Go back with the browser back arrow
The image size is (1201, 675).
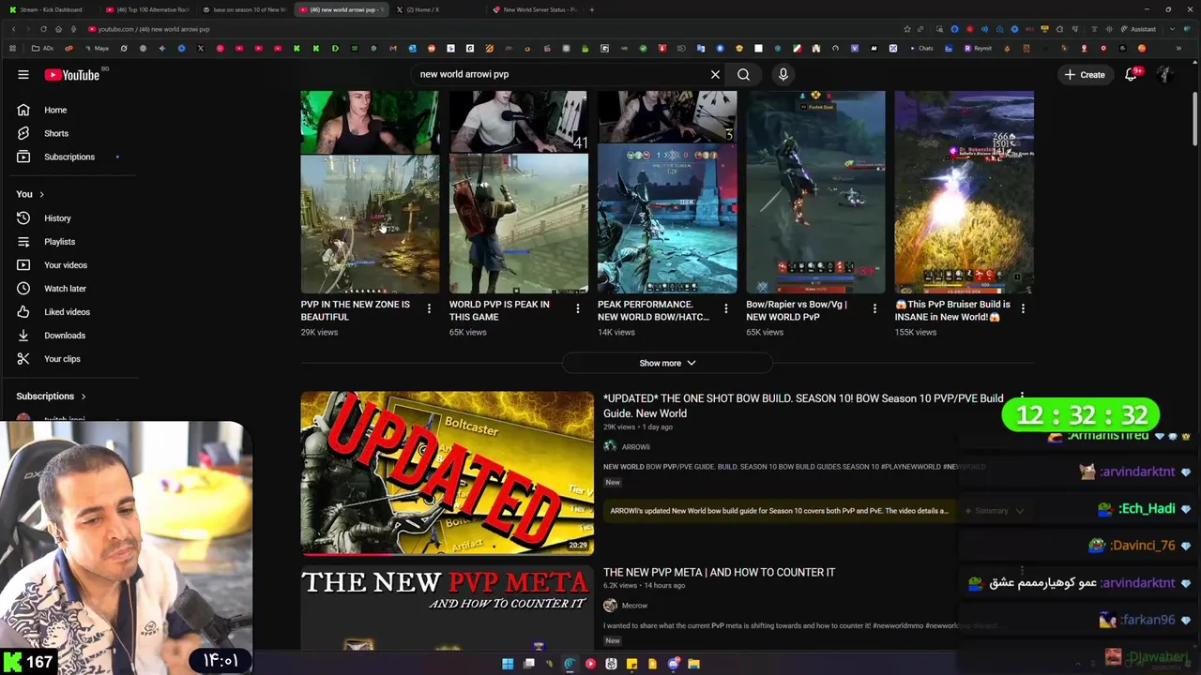tap(13, 29)
